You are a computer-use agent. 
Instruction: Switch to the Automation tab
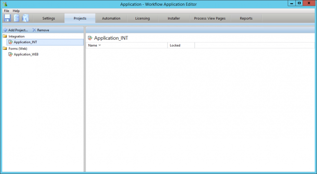point(111,18)
